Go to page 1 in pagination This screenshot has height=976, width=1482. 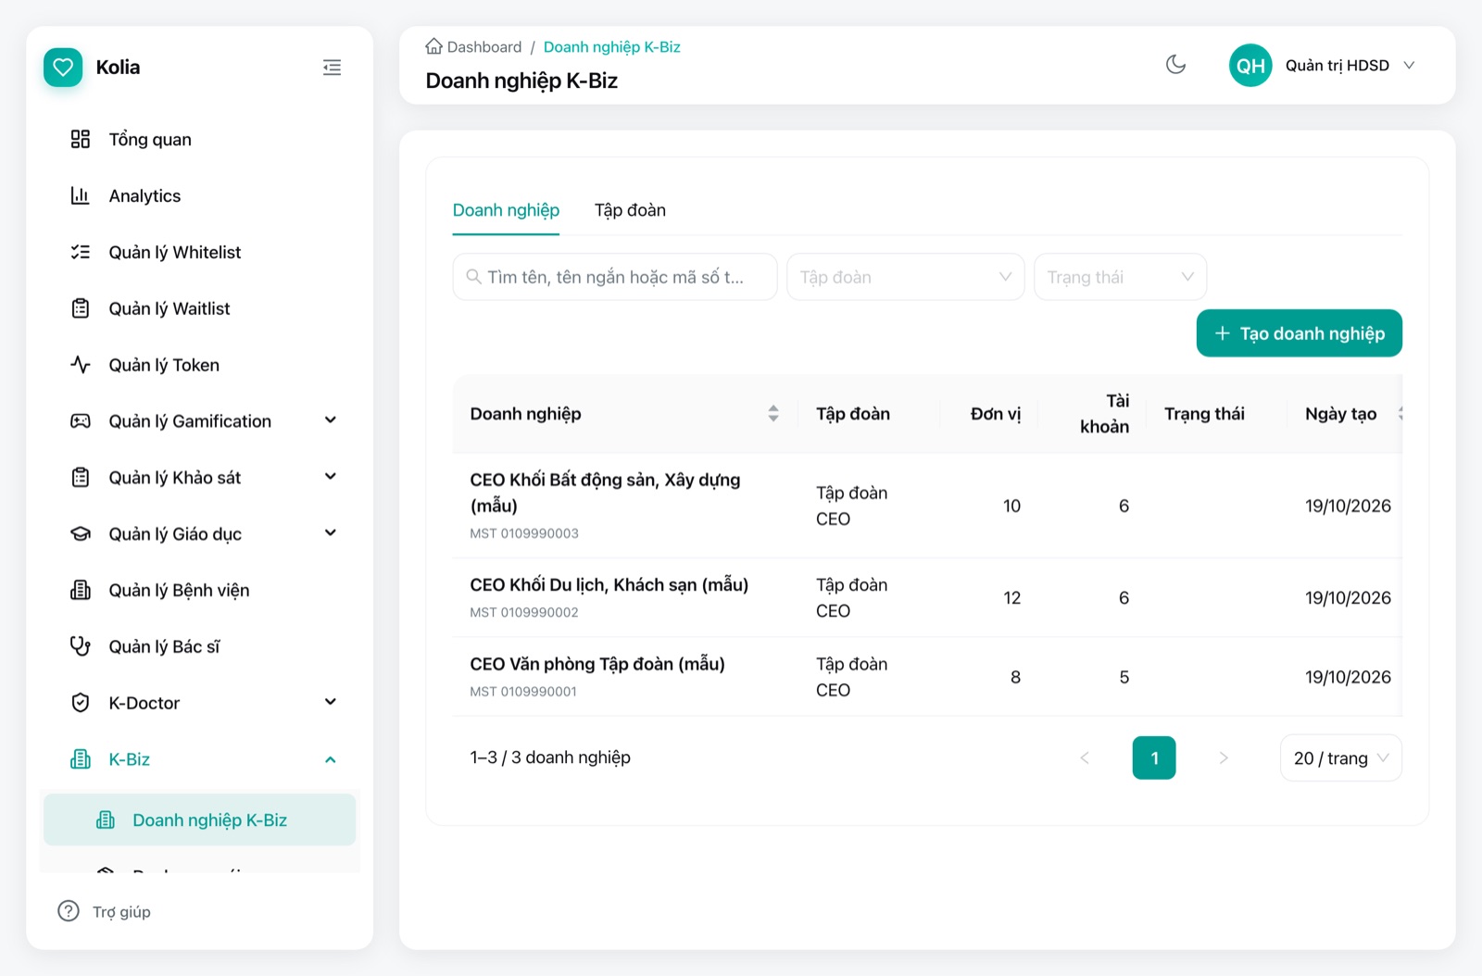tap(1154, 758)
